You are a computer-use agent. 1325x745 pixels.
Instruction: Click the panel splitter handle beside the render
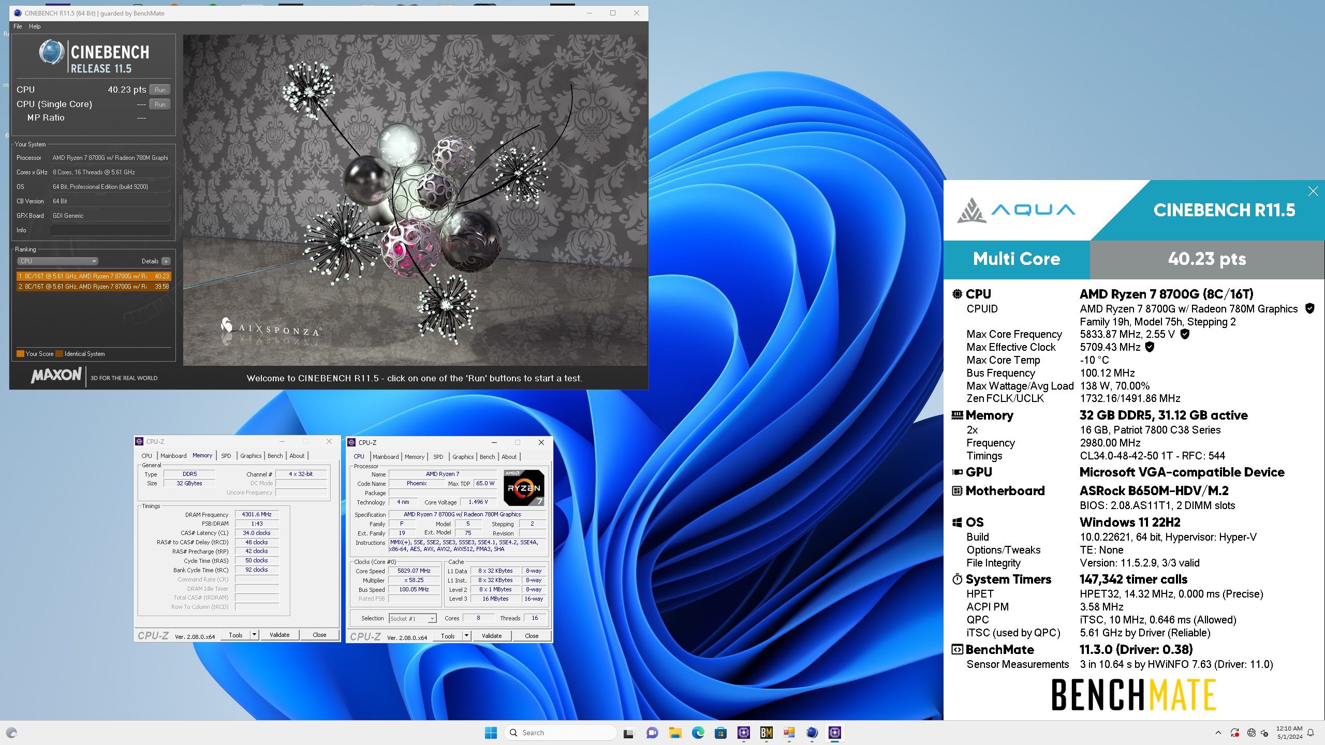tap(180, 210)
